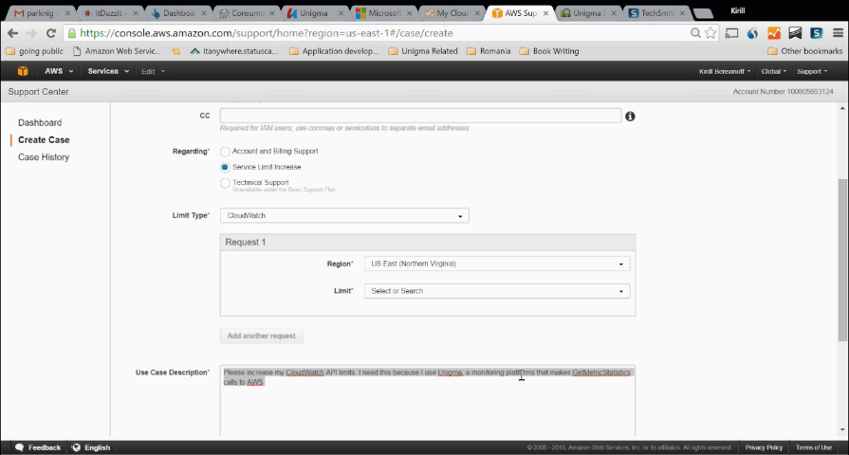
Task: Click the scrollbar up arrow
Action: click(x=842, y=108)
